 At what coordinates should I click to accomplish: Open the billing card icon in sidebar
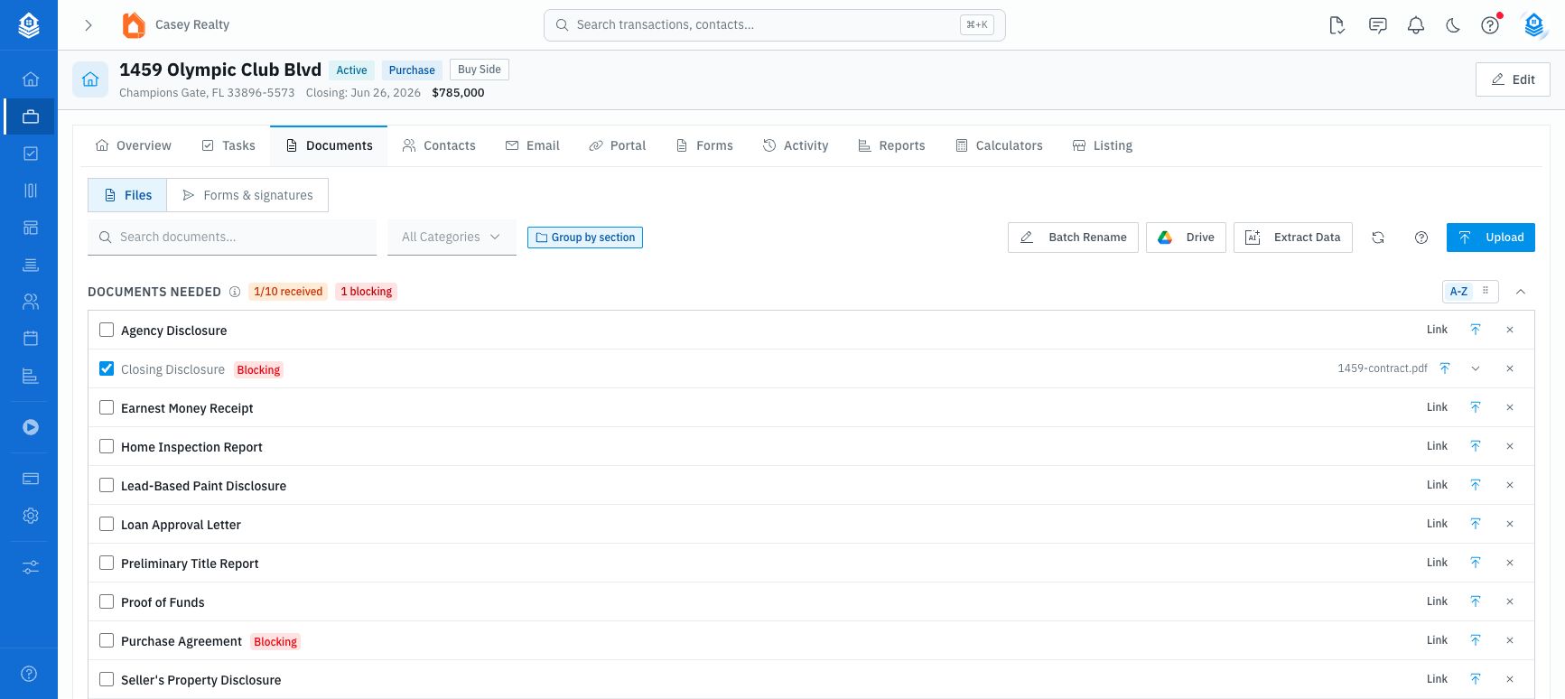31,479
